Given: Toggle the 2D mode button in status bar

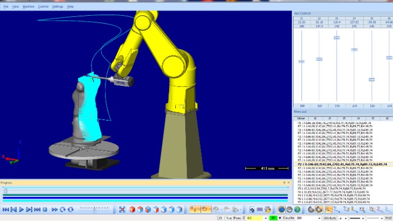Looking at the screenshot, I should tap(220, 218).
